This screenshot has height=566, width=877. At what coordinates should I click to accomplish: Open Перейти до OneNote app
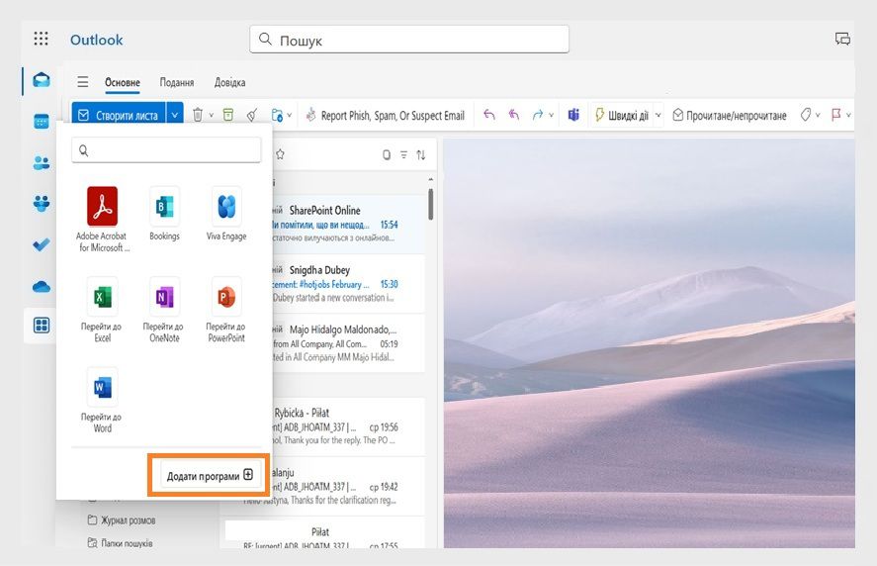click(x=164, y=310)
